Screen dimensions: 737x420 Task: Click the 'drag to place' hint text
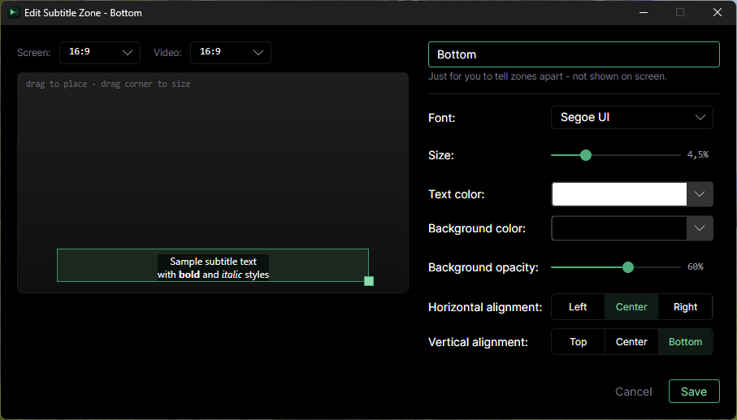[108, 84]
